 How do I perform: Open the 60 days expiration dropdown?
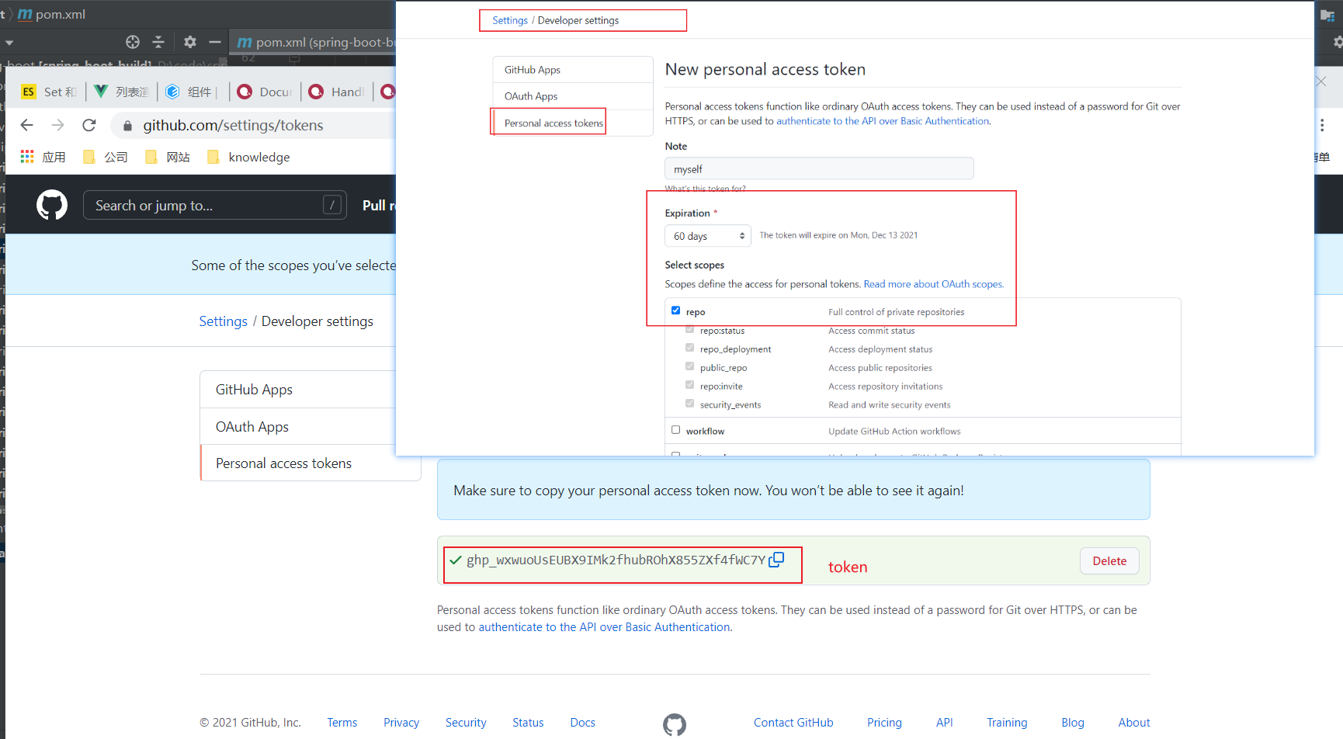click(x=707, y=236)
